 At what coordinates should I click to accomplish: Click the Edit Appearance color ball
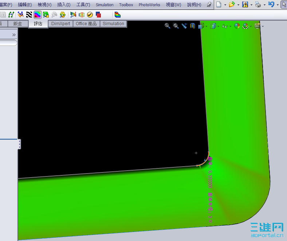coord(237,26)
